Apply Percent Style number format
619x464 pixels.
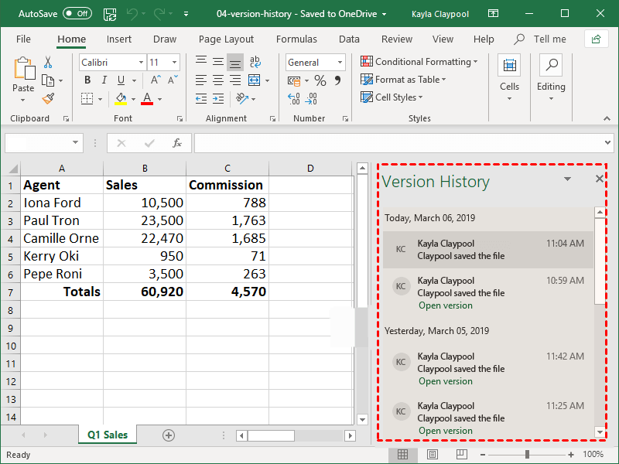320,80
